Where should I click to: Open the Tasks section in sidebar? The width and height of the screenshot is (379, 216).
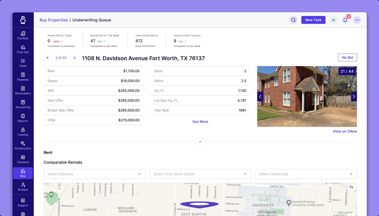click(23, 63)
